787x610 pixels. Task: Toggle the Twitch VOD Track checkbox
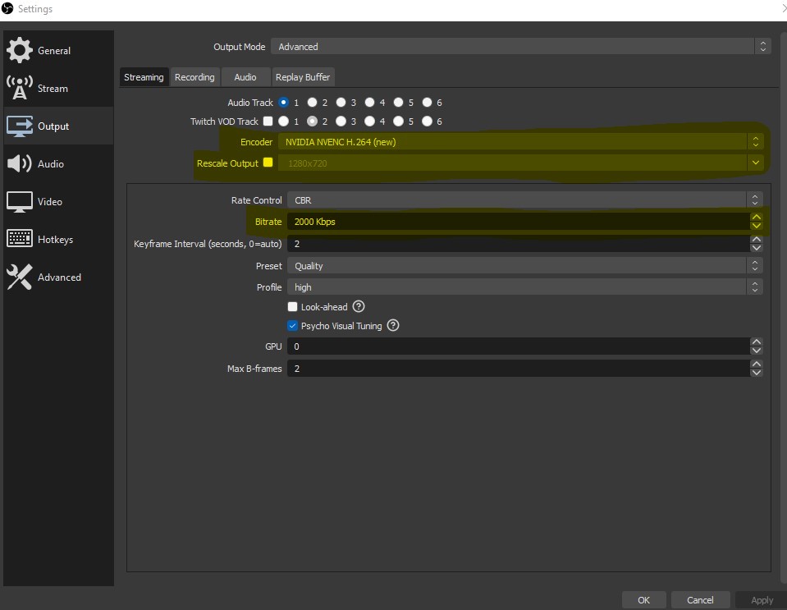click(268, 121)
